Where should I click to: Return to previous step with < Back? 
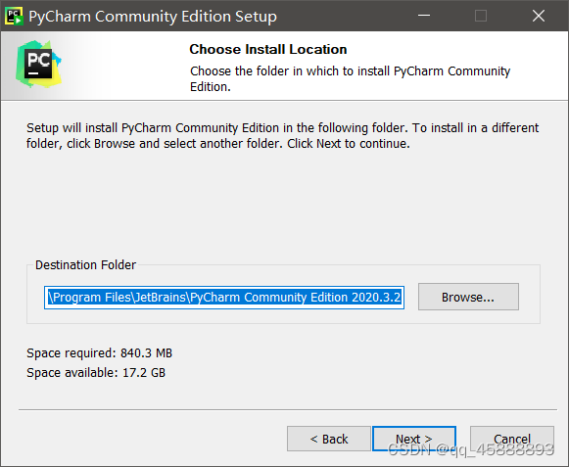click(329, 439)
